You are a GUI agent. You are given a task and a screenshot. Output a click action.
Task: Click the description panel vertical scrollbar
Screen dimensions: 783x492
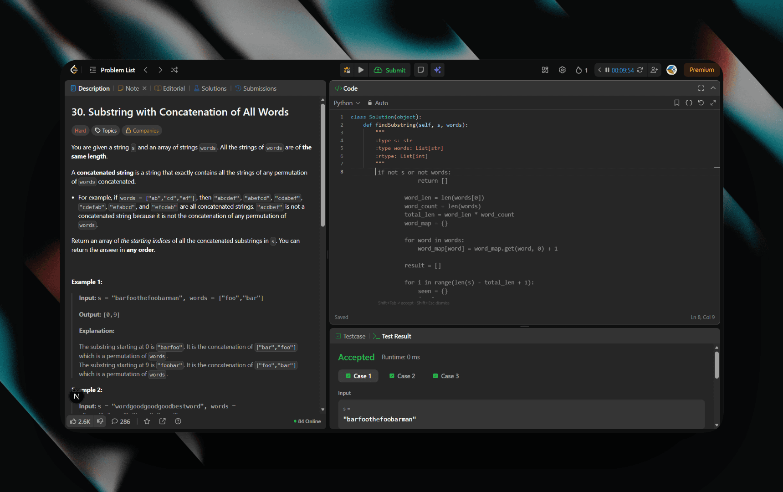322,164
